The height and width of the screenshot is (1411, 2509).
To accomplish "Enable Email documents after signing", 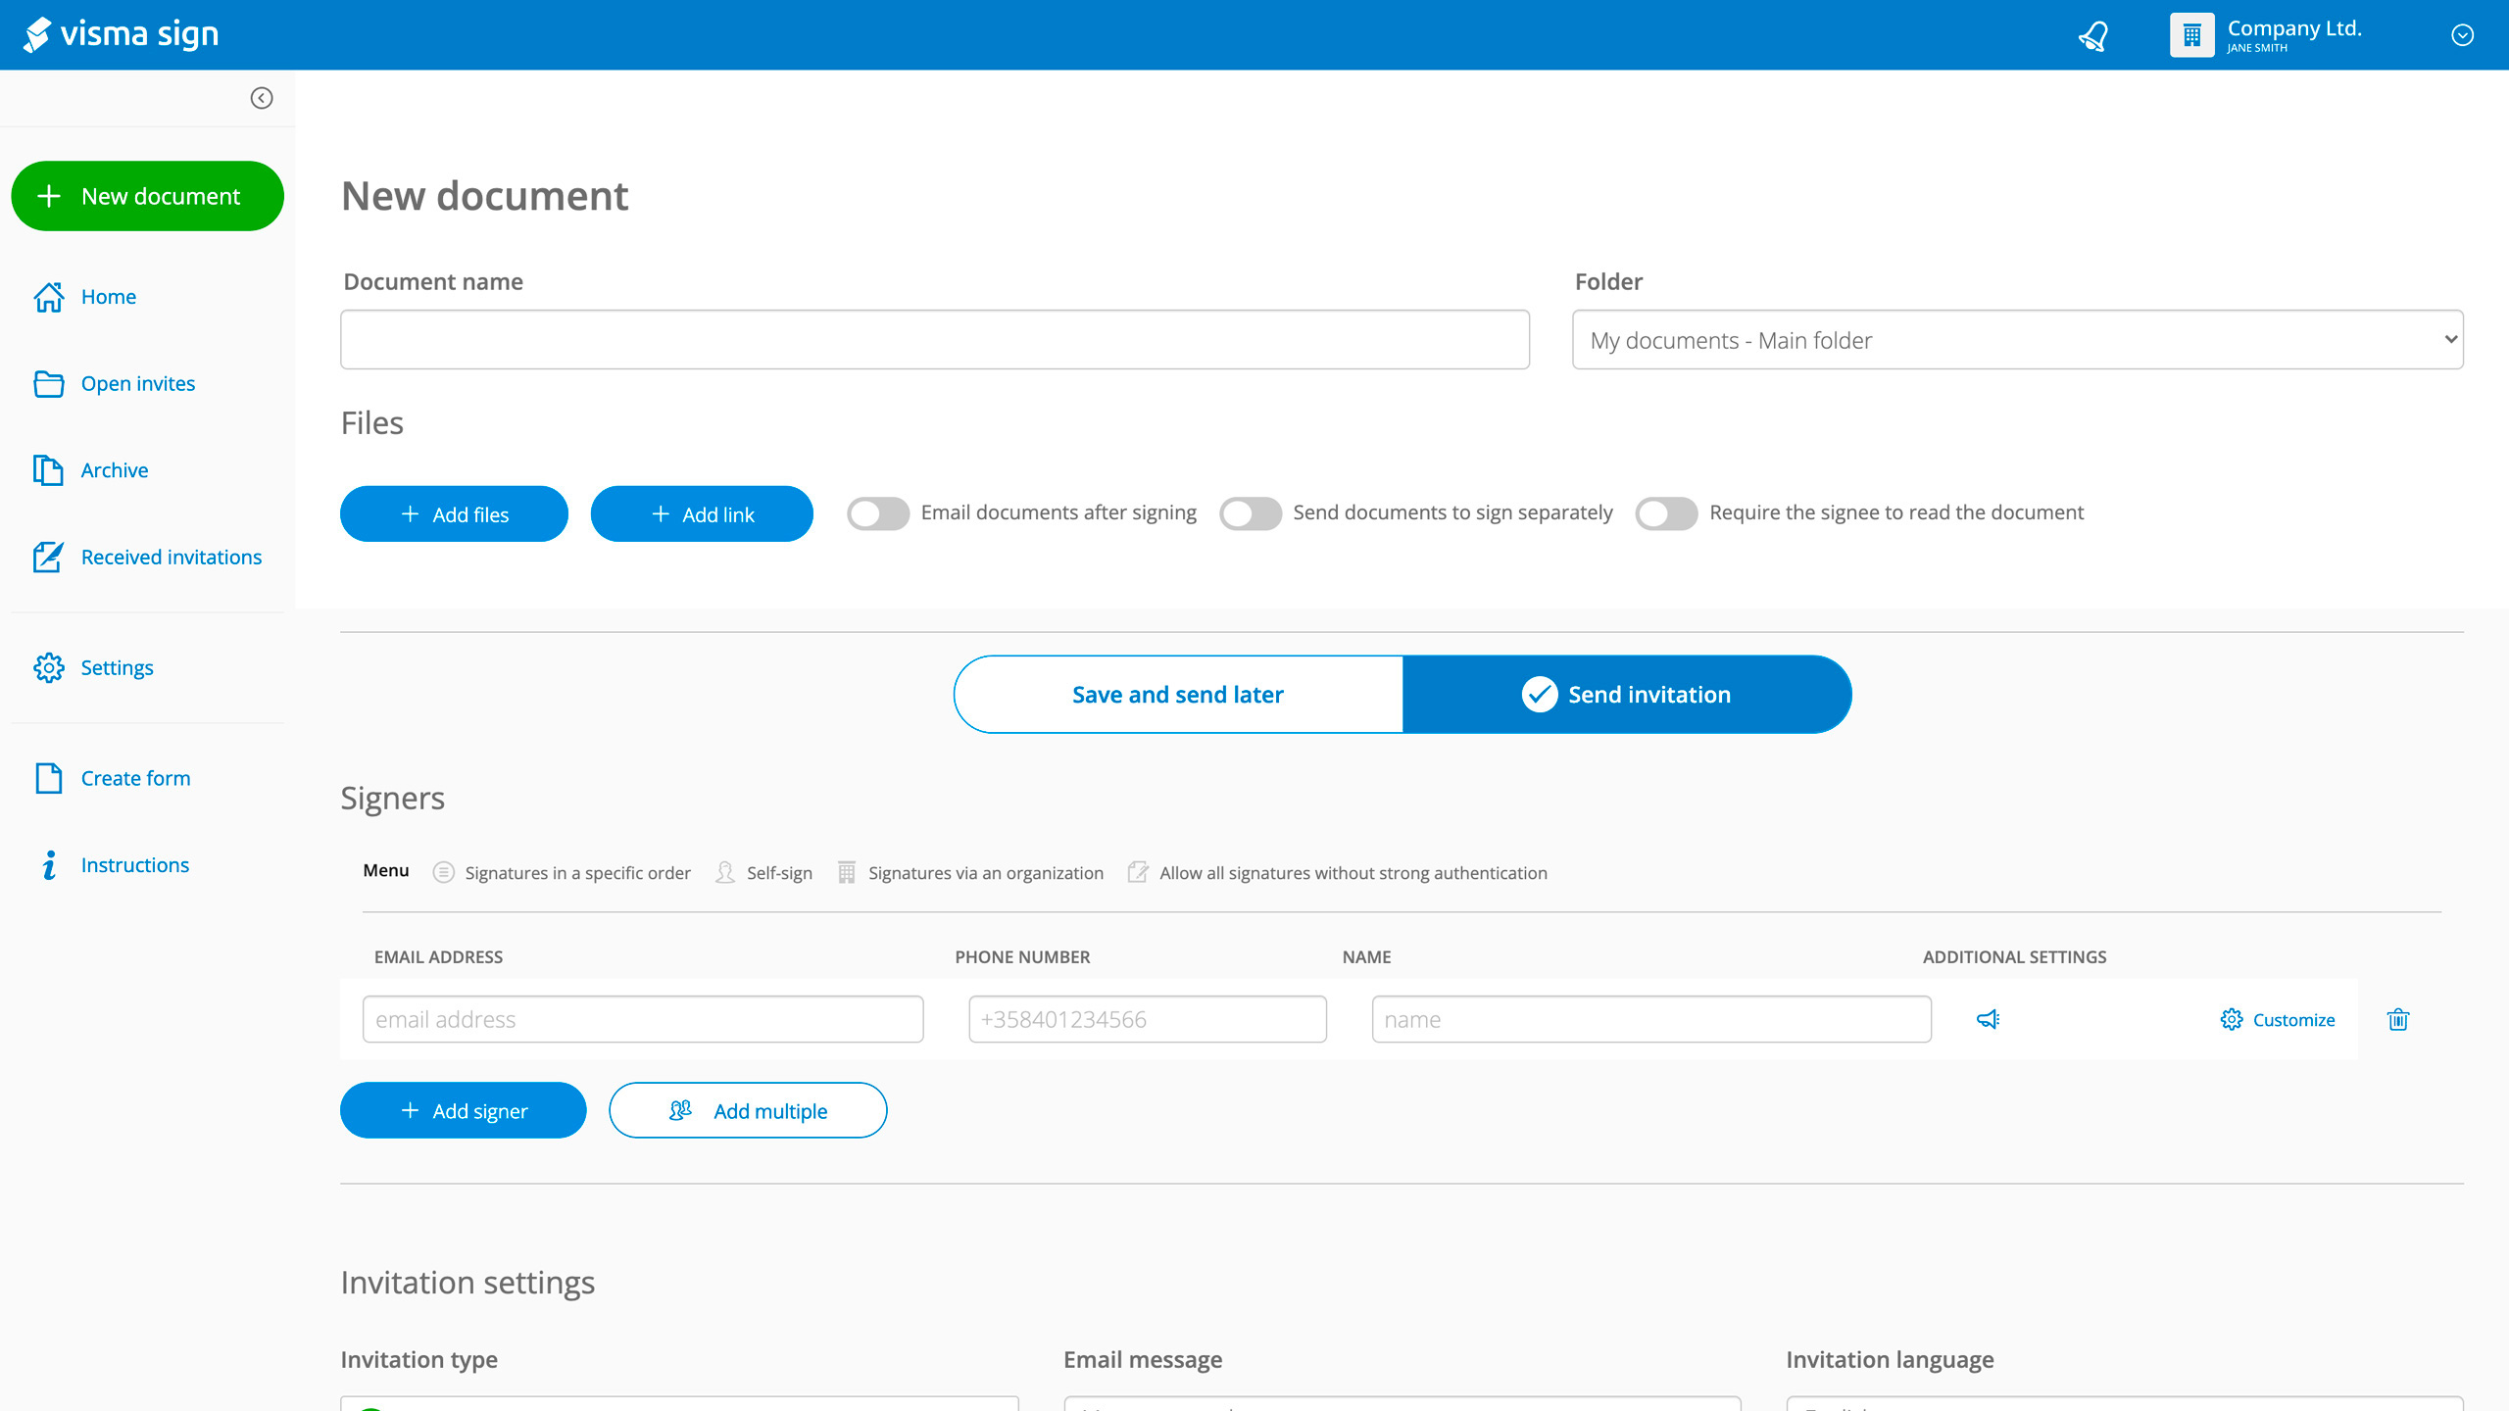I will tap(878, 512).
